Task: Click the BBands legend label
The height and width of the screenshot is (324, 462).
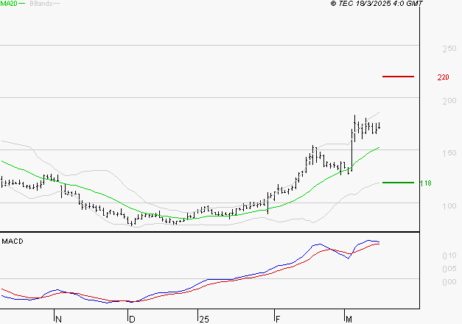Action: click(x=40, y=4)
